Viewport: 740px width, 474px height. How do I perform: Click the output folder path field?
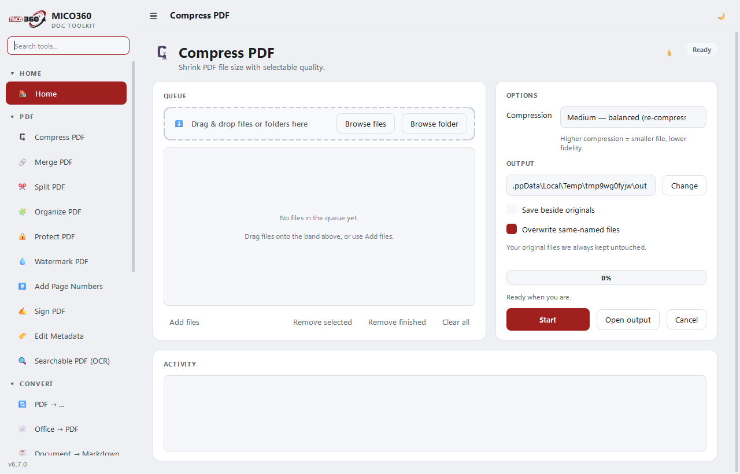[581, 186]
